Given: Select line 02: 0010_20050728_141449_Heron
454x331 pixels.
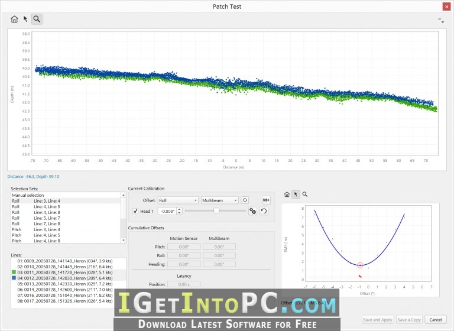Looking at the screenshot, I should 69,267.
